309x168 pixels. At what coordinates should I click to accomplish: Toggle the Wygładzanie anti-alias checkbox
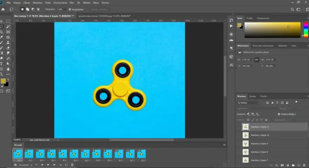pyautogui.click(x=70, y=9)
